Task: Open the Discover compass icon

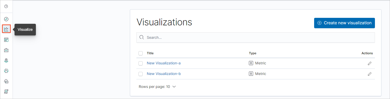Action: (x=6, y=19)
